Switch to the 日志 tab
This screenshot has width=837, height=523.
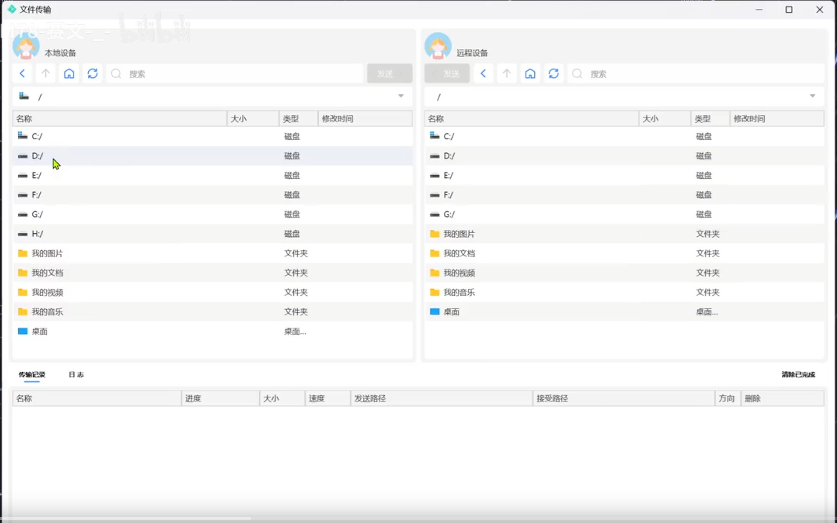click(76, 374)
